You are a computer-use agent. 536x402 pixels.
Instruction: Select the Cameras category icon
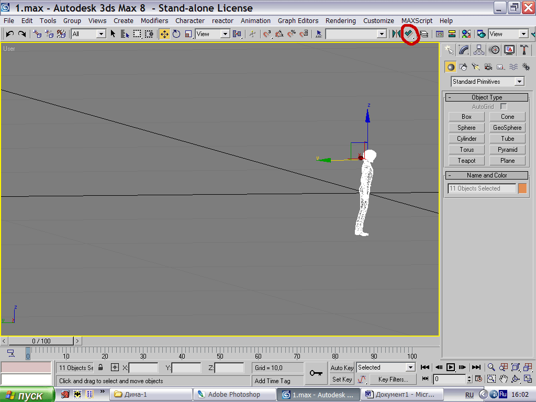point(488,67)
